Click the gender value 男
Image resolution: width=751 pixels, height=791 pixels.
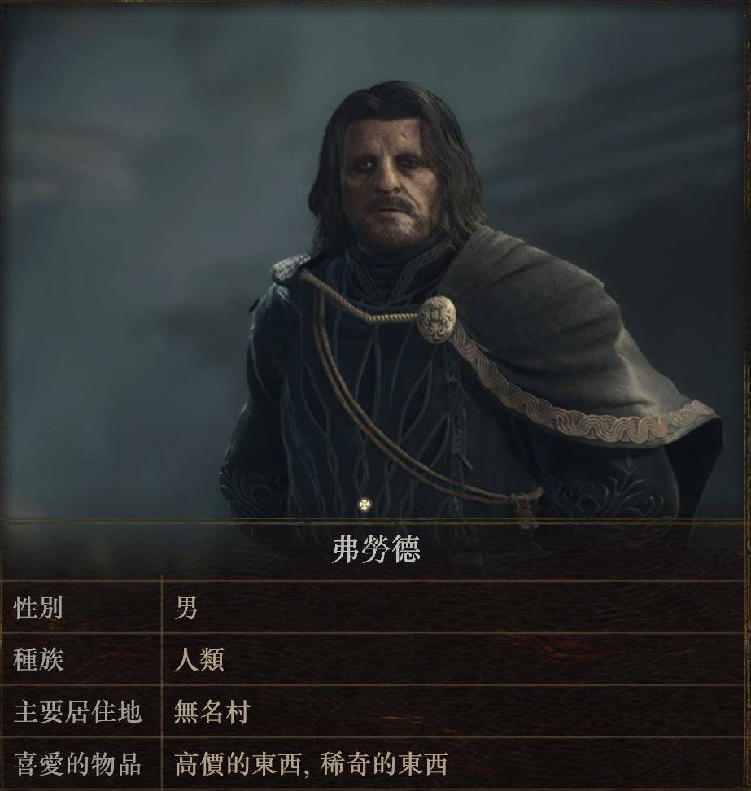coord(186,607)
